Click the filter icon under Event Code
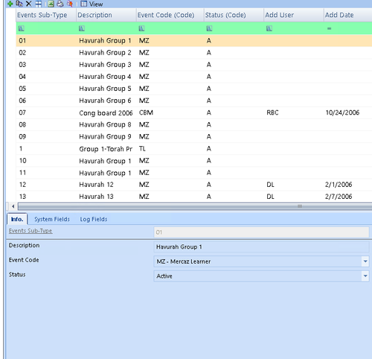Screen dimensions: 372x359 click(x=141, y=28)
